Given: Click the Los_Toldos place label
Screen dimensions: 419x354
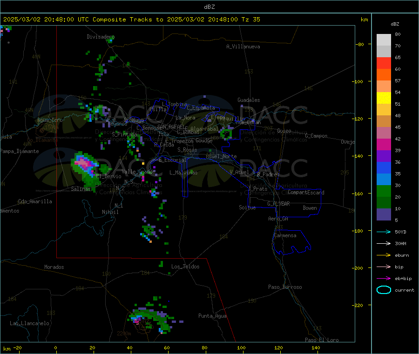Looking at the screenshot, I should pyautogui.click(x=185, y=267).
